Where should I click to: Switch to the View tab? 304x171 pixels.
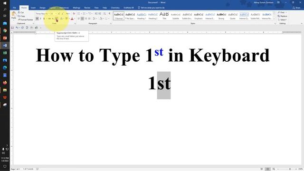(x=96, y=8)
